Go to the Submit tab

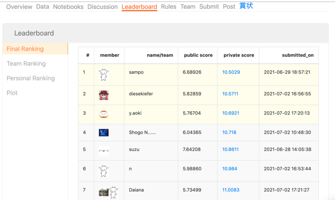[209, 7]
